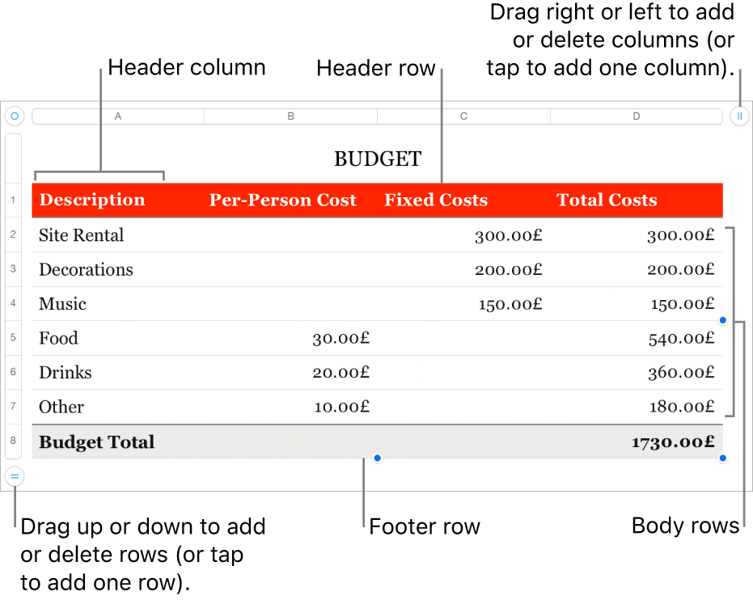753x600 pixels.
Task: Select row 1 number tab
Action: tap(14, 200)
